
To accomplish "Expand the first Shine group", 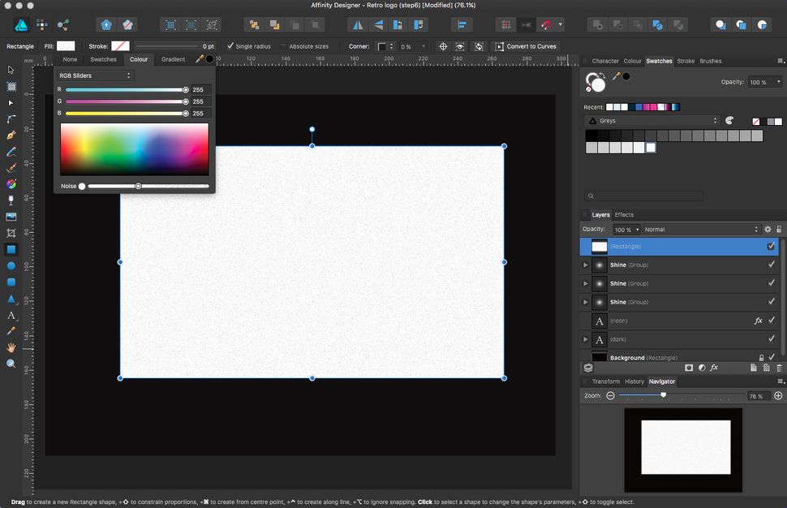I will click(586, 265).
